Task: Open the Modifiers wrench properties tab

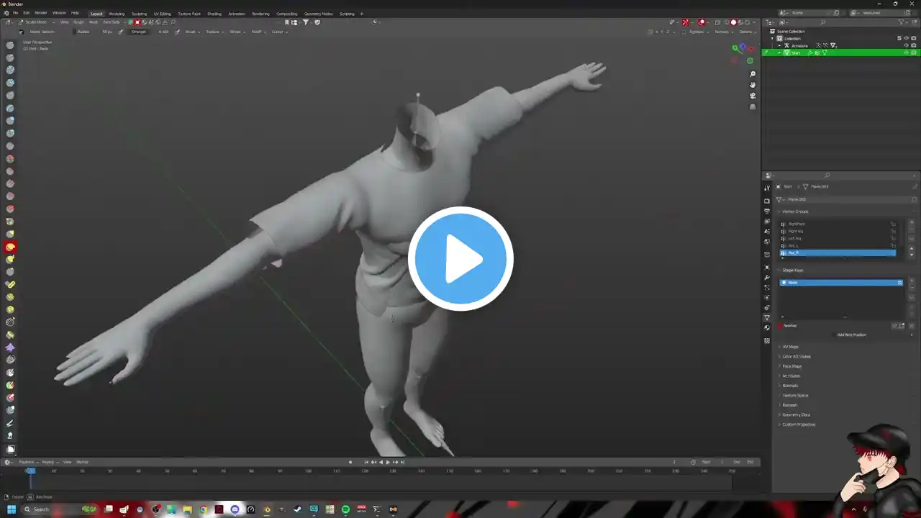Action: [x=767, y=277]
